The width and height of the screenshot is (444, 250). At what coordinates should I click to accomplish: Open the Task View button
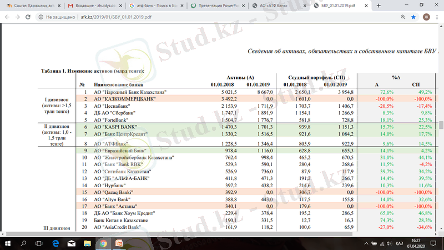click(39, 243)
